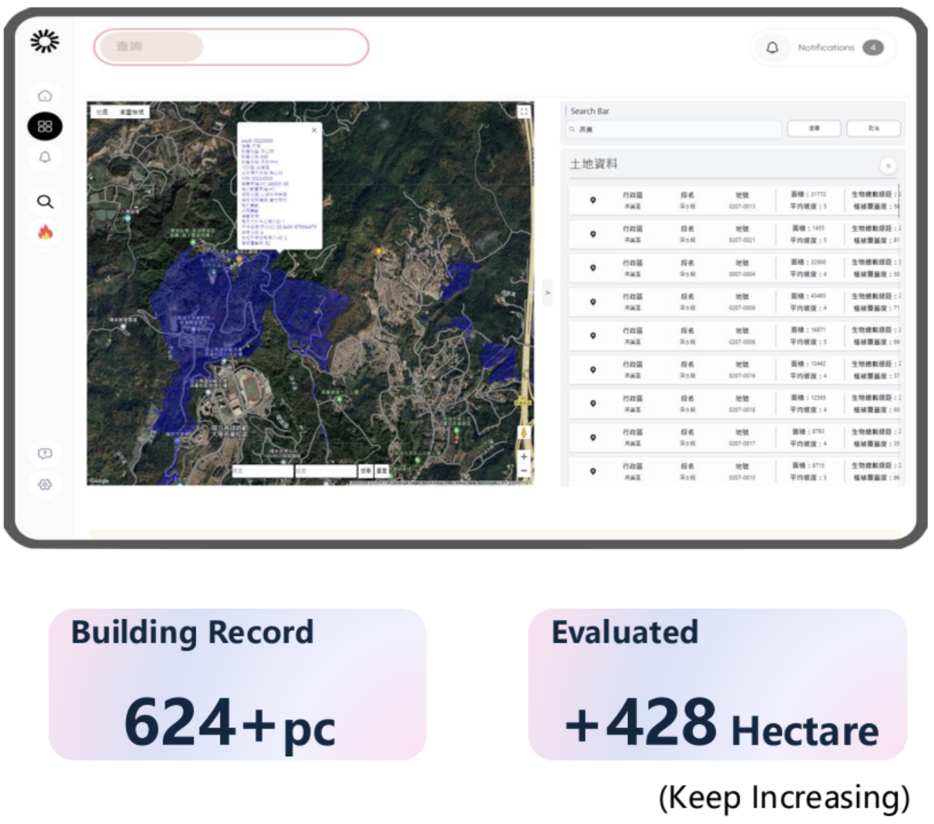Click the magnifier icon inside the Search Bar field
The width and height of the screenshot is (934, 824).
click(x=572, y=129)
